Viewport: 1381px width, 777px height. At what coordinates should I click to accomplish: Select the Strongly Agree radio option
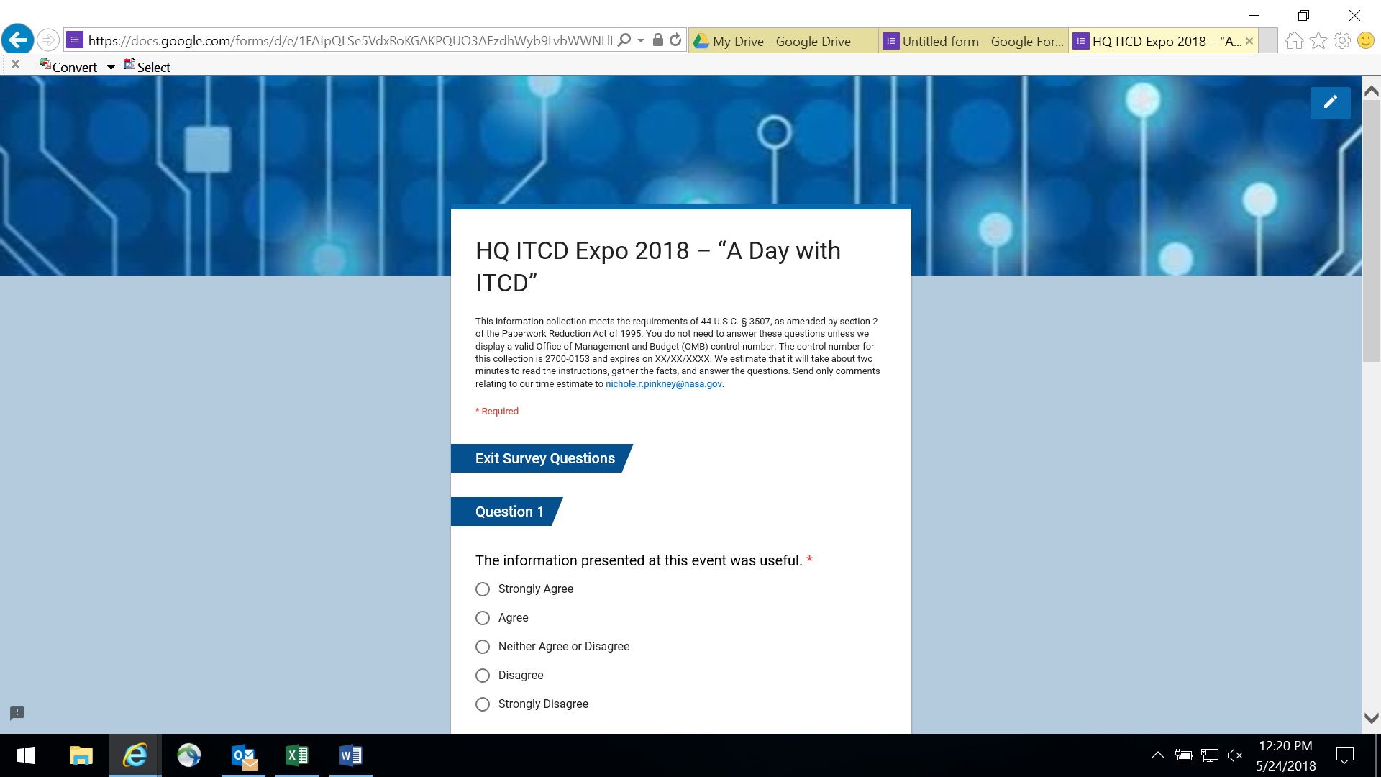coord(483,589)
